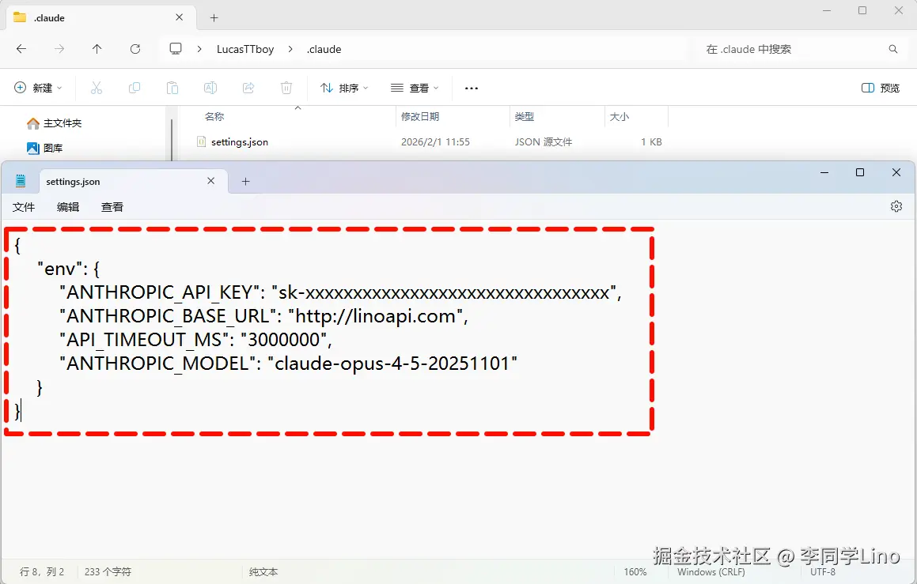Click the JSON 源文件 type cell

coord(544,142)
